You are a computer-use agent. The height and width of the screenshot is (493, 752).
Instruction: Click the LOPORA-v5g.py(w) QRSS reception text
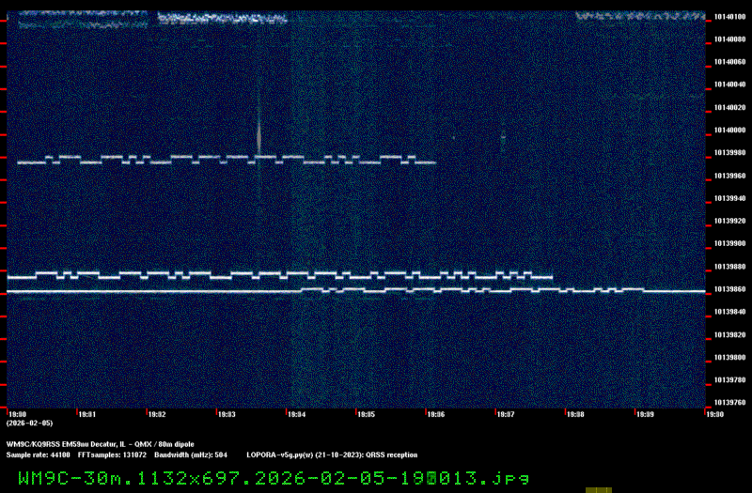[332, 455]
